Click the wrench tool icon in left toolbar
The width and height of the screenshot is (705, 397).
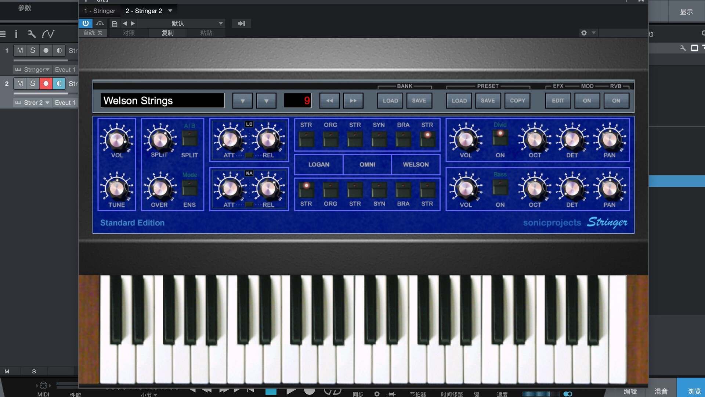[x=32, y=34]
